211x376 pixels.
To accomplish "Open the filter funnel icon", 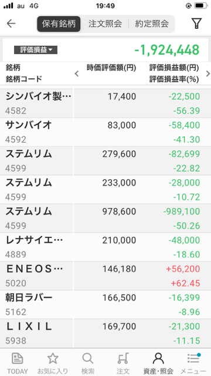I will click(196, 23).
